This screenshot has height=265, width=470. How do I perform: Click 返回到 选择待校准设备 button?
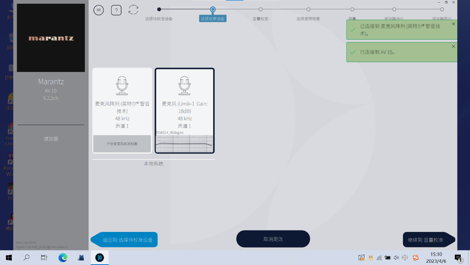124,240
